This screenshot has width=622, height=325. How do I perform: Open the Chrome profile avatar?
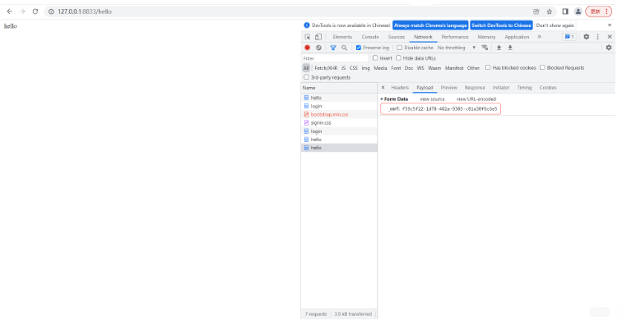point(578,11)
